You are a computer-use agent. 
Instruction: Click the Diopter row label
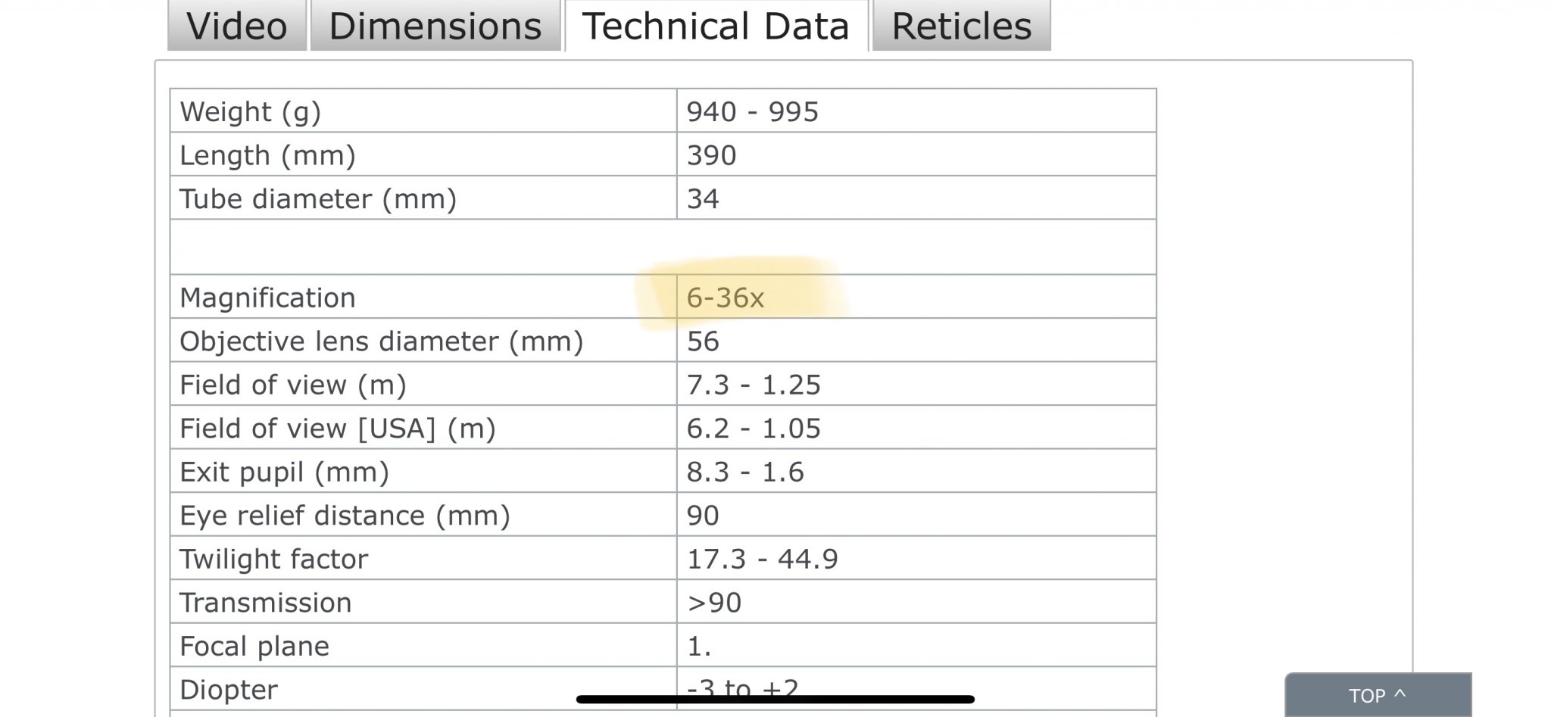tap(229, 690)
